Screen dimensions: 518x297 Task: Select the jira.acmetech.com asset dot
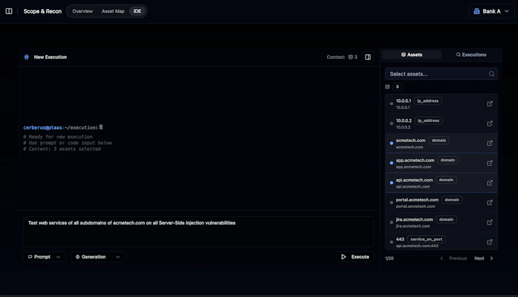392,222
